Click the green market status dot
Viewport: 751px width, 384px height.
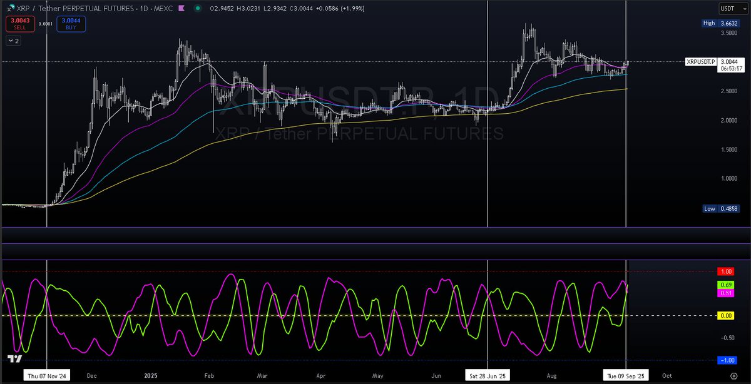coord(198,8)
